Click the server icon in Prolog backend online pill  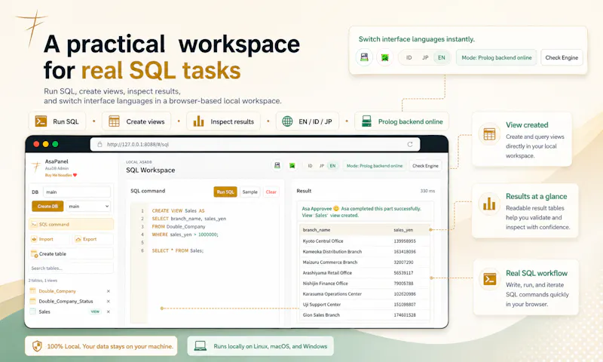(366, 121)
